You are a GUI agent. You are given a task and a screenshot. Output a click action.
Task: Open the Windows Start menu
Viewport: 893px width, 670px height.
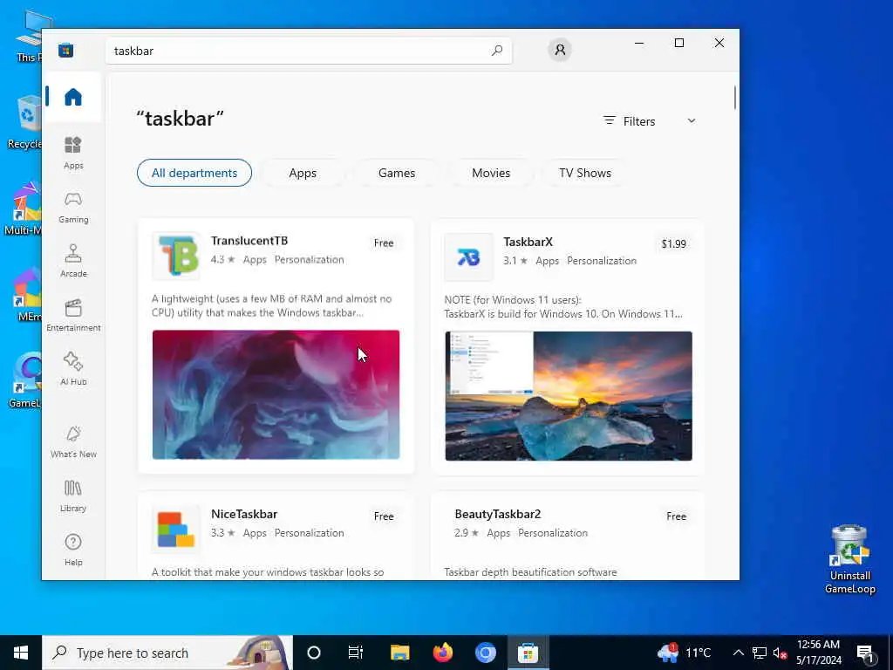[x=21, y=653]
